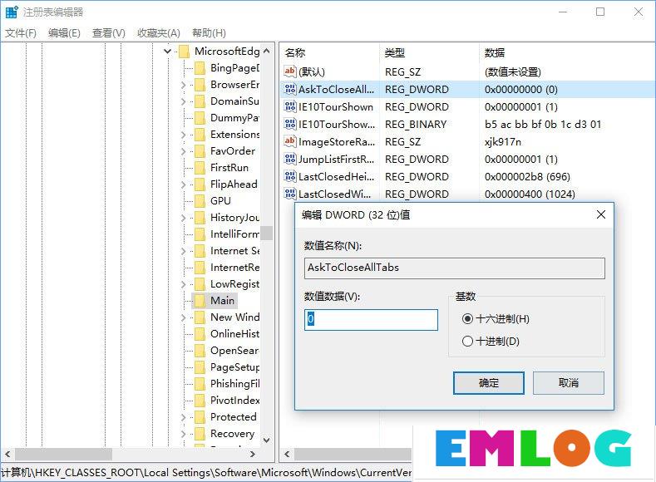Click the values pane horizontal scrollbar thumb
656x482 pixels.
[x=353, y=454]
